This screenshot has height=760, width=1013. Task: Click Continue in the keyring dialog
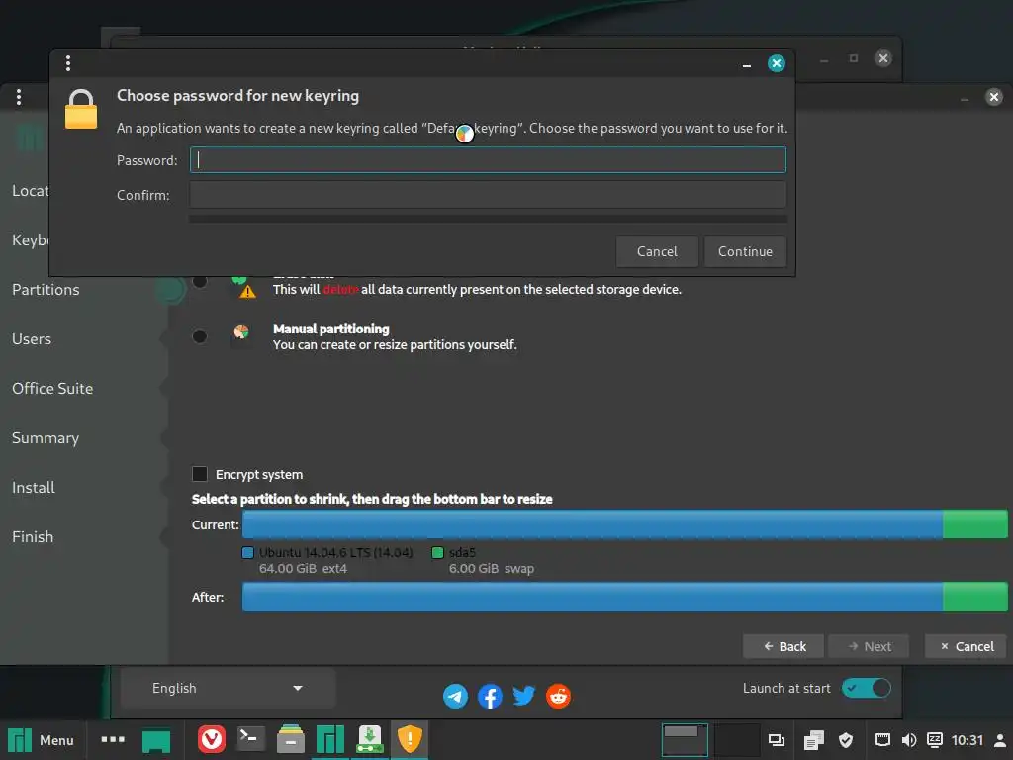[745, 251]
